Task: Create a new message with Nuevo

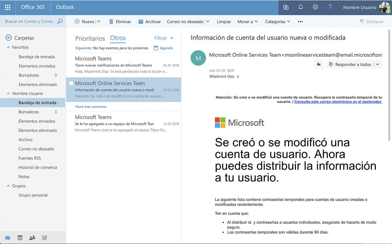Action: (85, 22)
